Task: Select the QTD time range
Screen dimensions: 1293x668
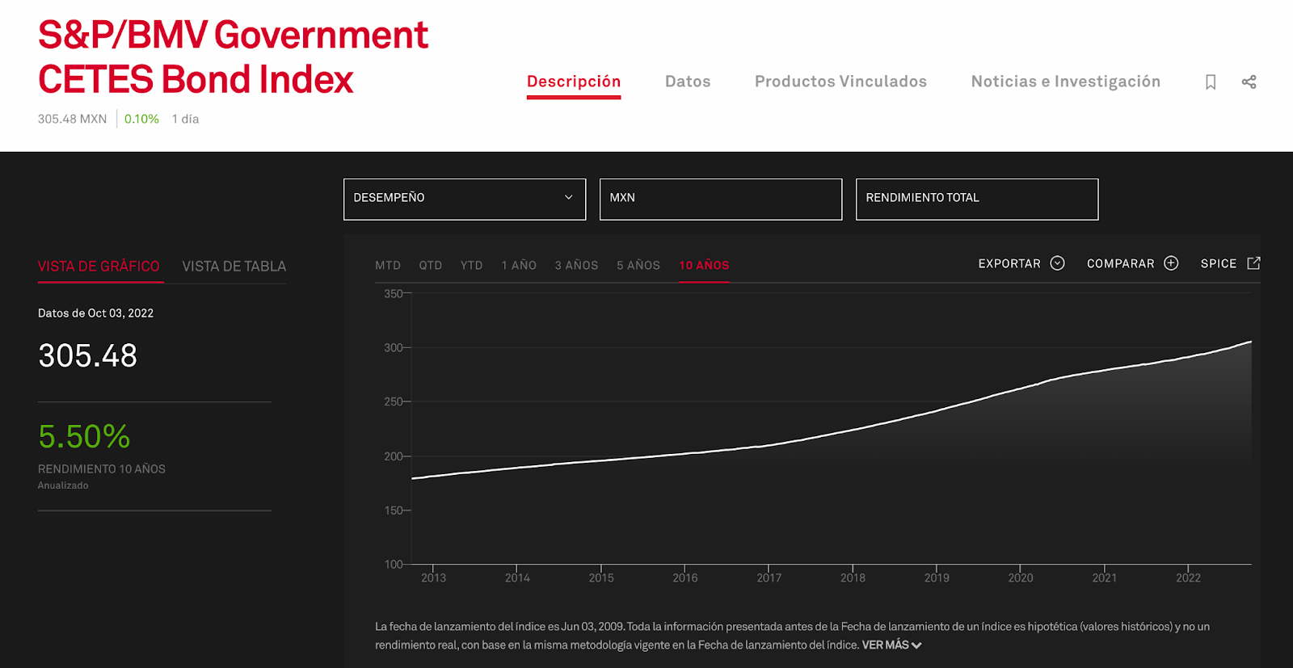Action: tap(431, 265)
